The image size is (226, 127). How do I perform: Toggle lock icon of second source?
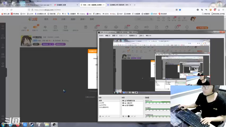click(x=125, y=103)
